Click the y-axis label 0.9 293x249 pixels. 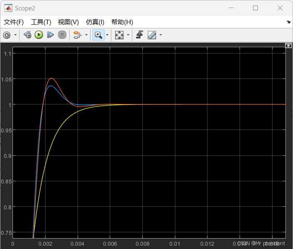8,156
